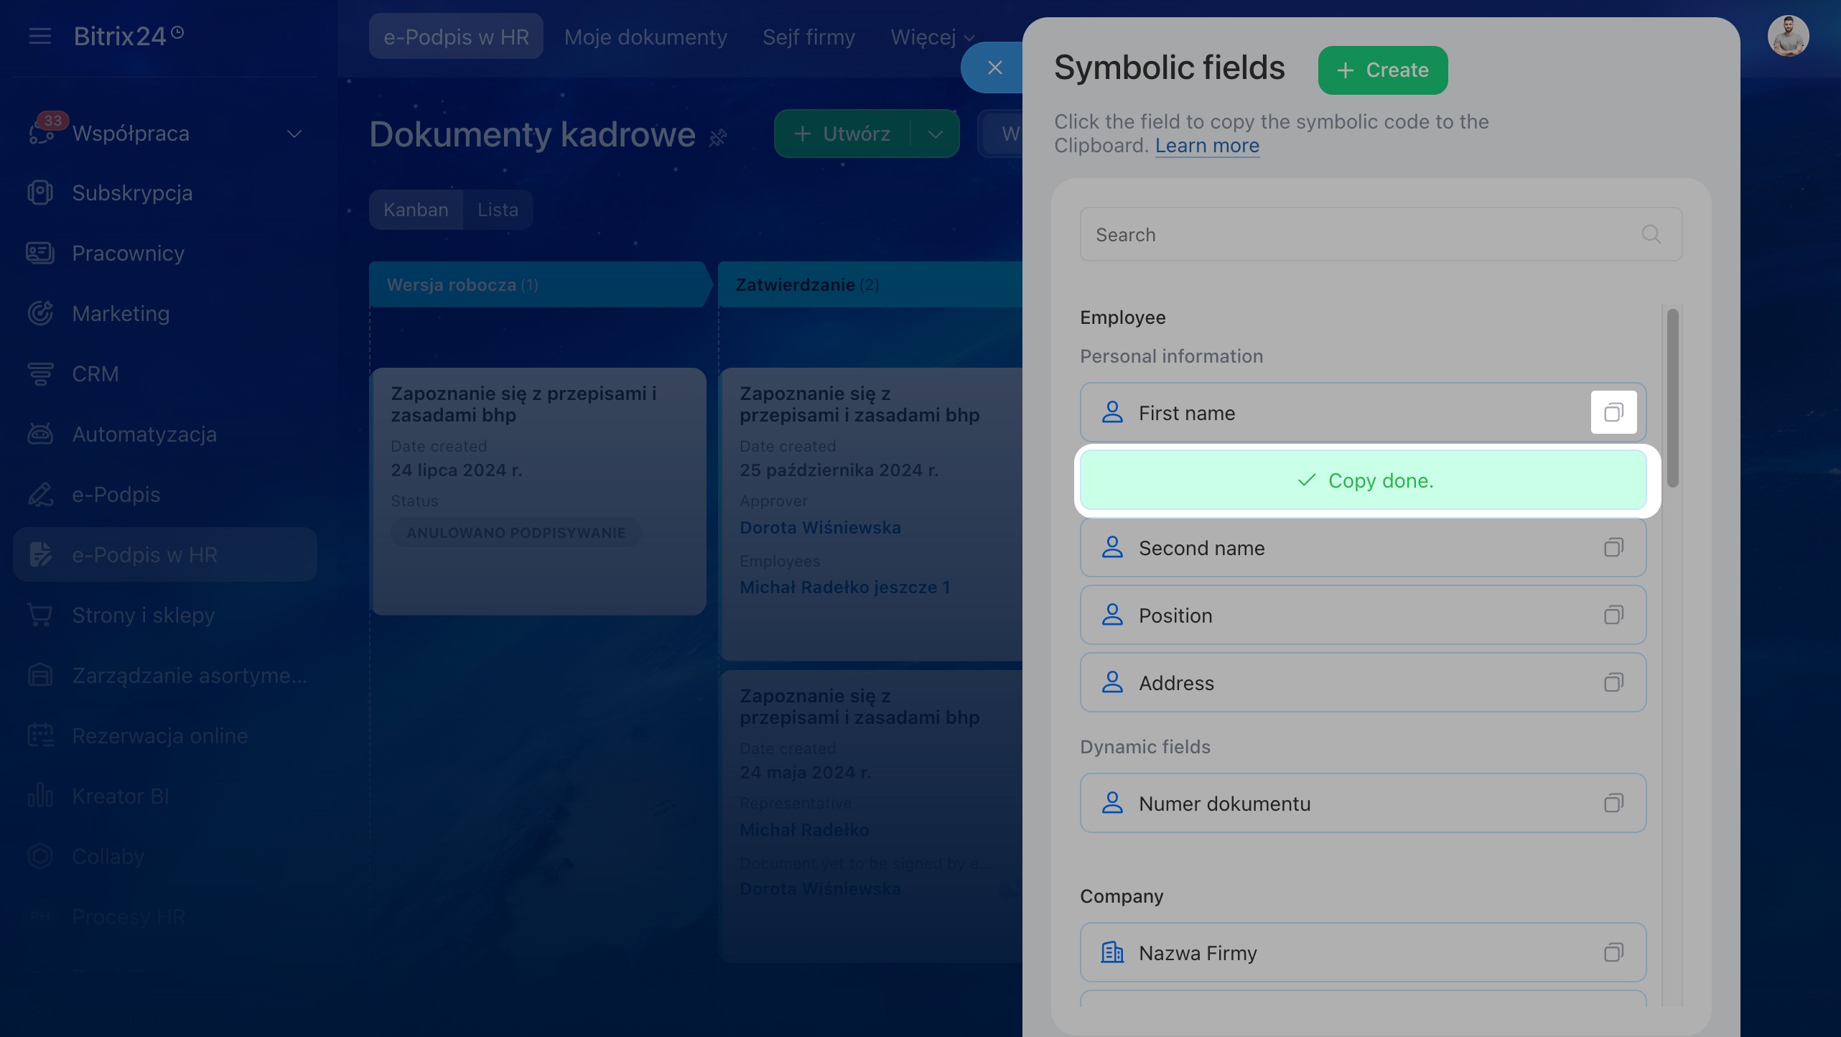Expand the Współpraca sidebar section
1841x1037 pixels.
pyautogui.click(x=294, y=134)
